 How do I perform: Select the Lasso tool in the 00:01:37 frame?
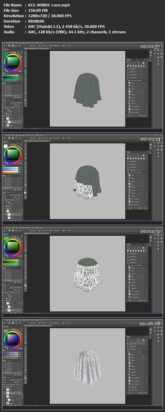coord(25,57)
